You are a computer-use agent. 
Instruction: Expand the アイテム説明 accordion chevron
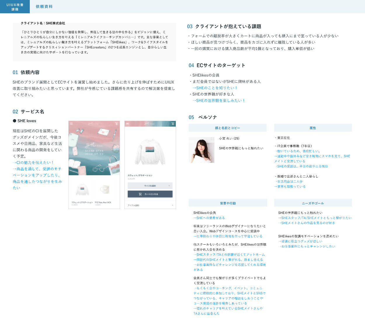pyautogui.click(x=173, y=205)
